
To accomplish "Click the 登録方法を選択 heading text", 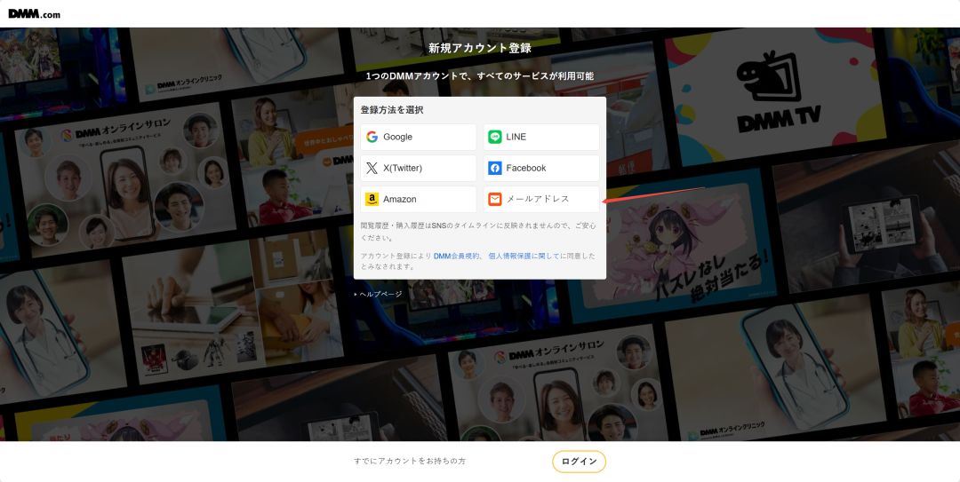I will click(392, 110).
